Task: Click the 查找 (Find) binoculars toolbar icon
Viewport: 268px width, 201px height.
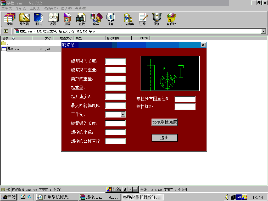Action: [x=81, y=18]
